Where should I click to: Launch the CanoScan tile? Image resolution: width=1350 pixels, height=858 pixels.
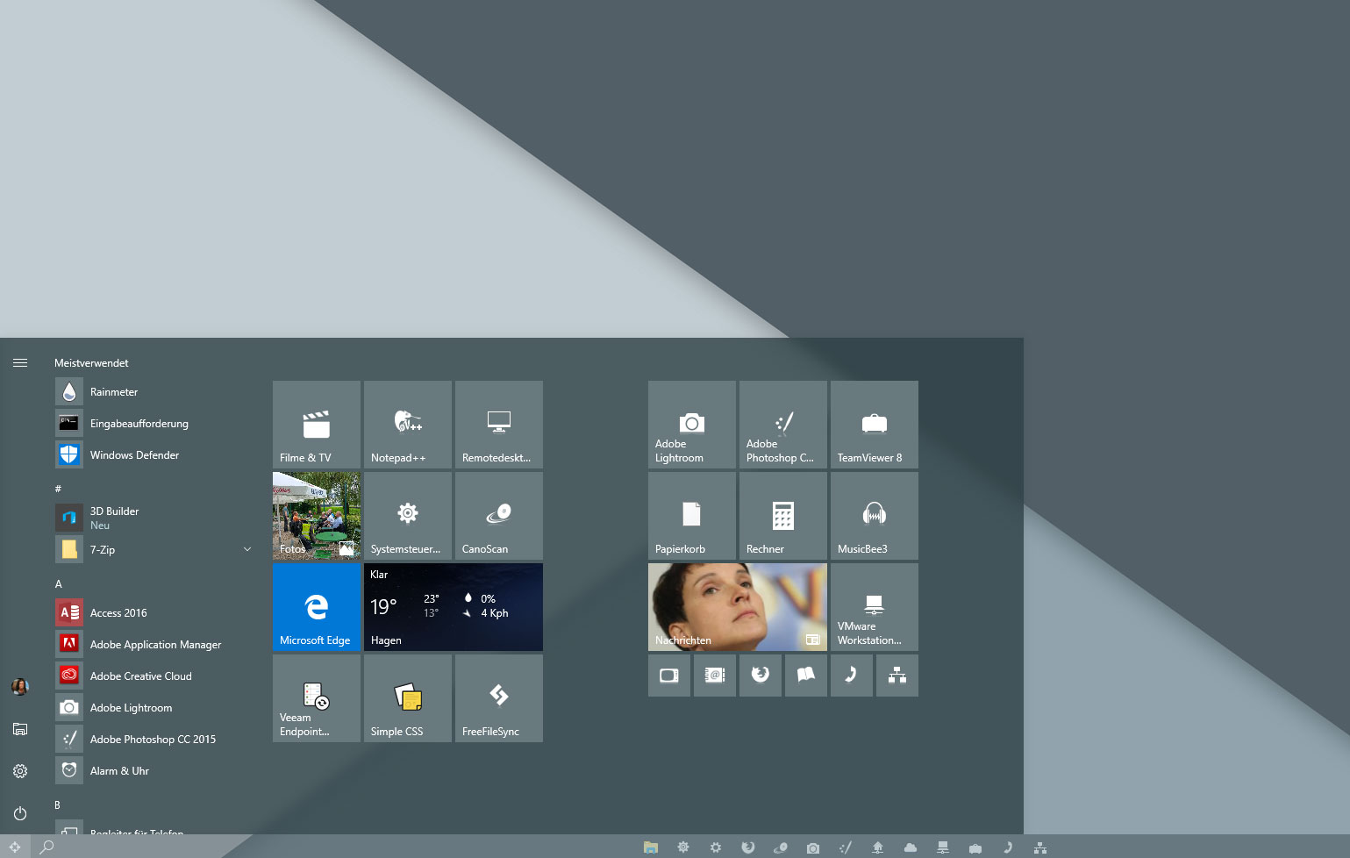(x=499, y=516)
